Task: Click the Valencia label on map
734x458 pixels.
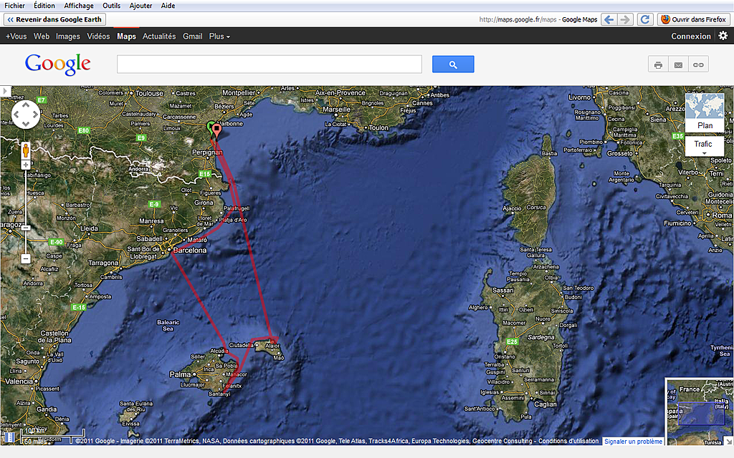Action: (19, 381)
